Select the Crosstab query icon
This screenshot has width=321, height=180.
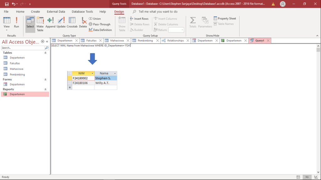tap(72, 22)
